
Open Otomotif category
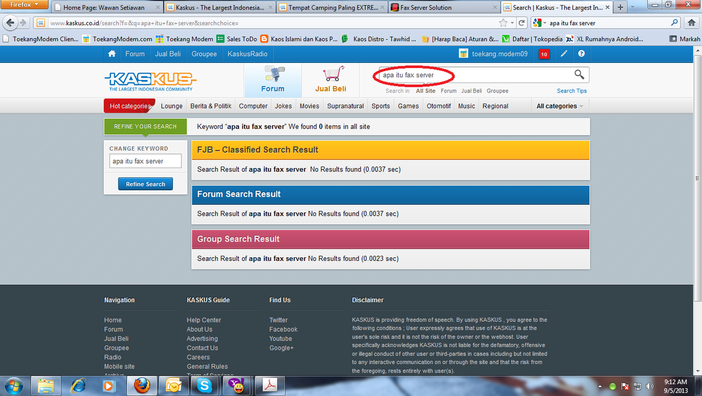[439, 106]
